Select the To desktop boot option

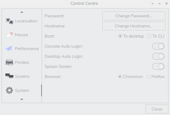click(120, 36)
